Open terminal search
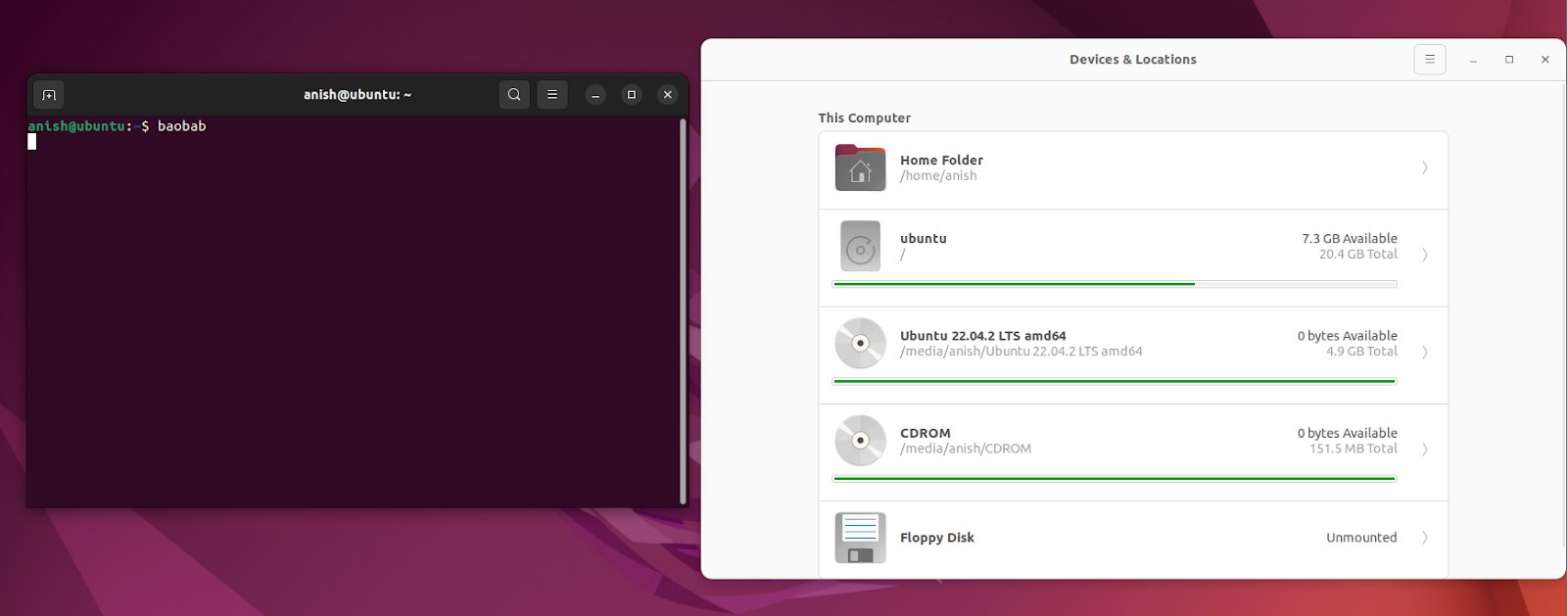This screenshot has width=1567, height=616. tap(514, 95)
